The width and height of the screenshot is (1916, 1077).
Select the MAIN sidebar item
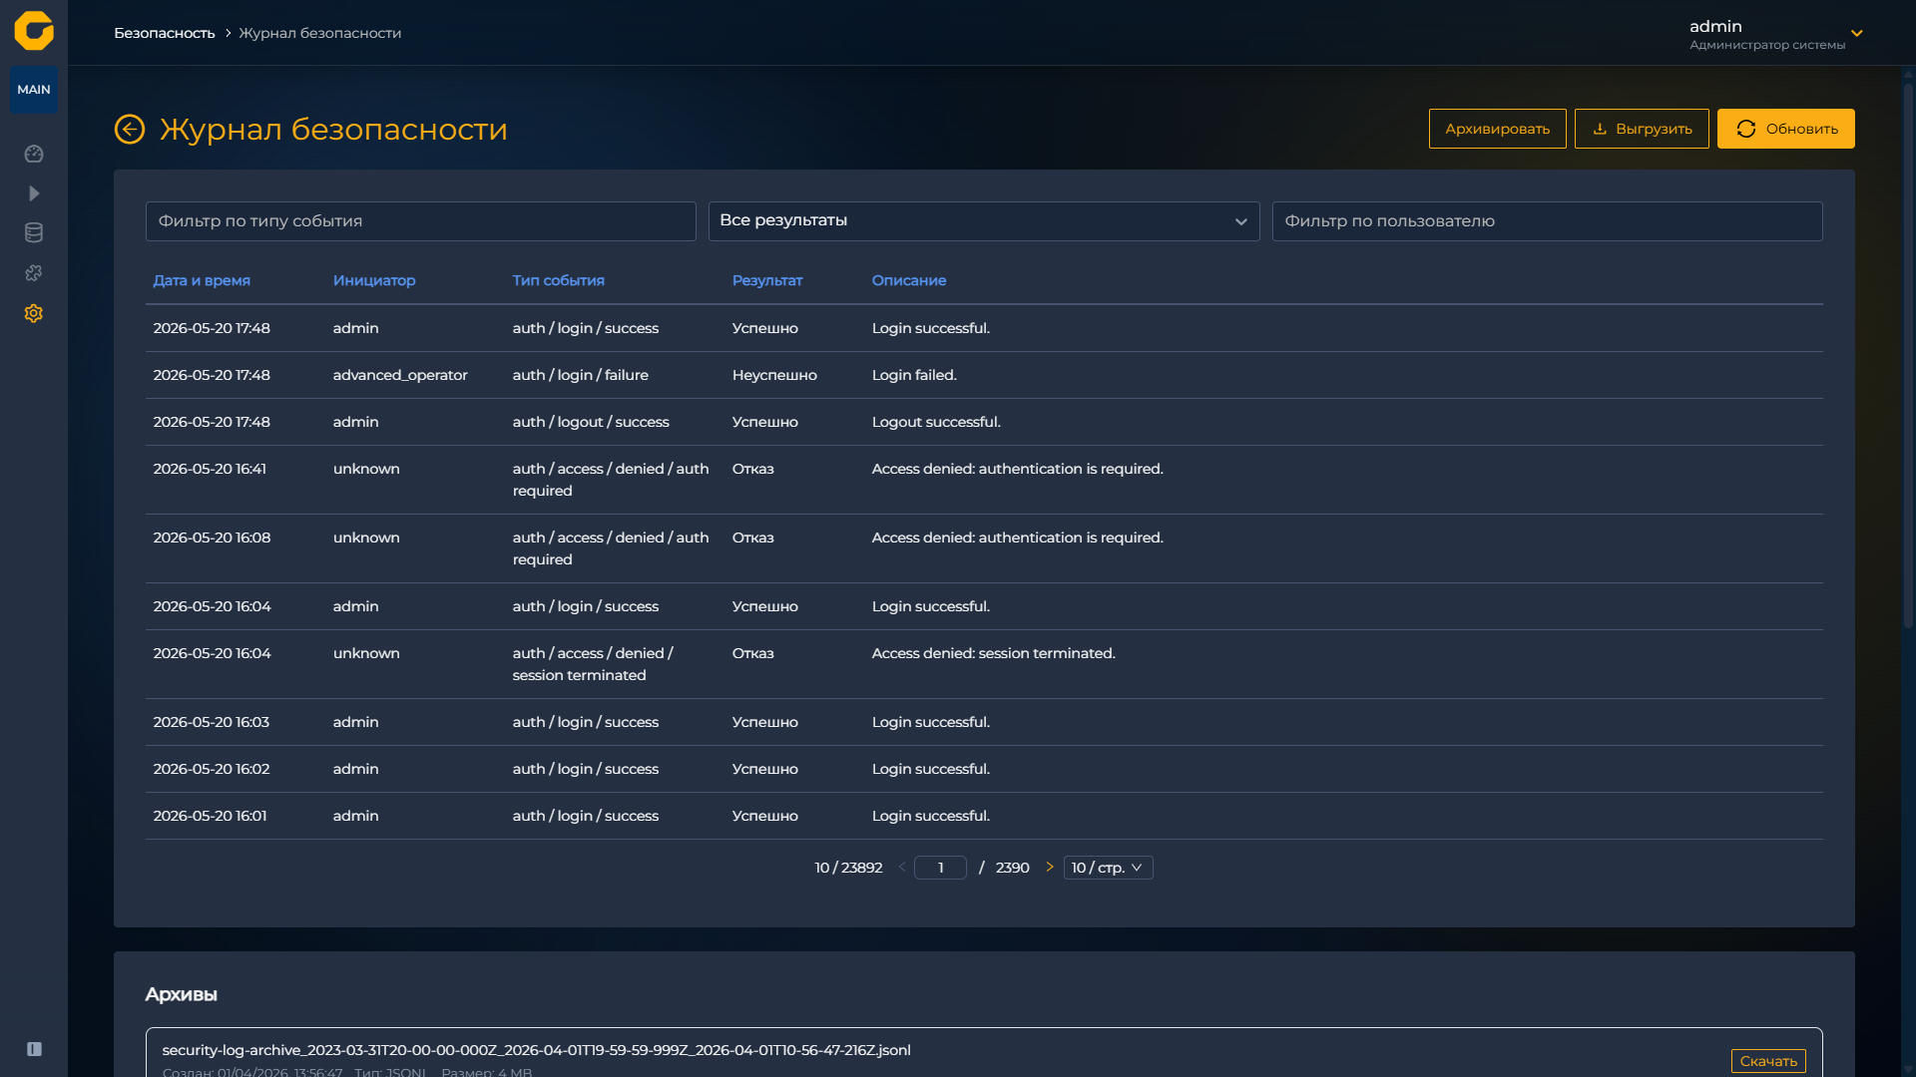(x=34, y=90)
